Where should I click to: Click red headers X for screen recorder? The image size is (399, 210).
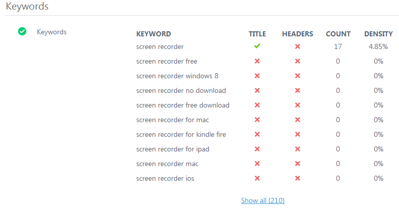pyautogui.click(x=298, y=46)
